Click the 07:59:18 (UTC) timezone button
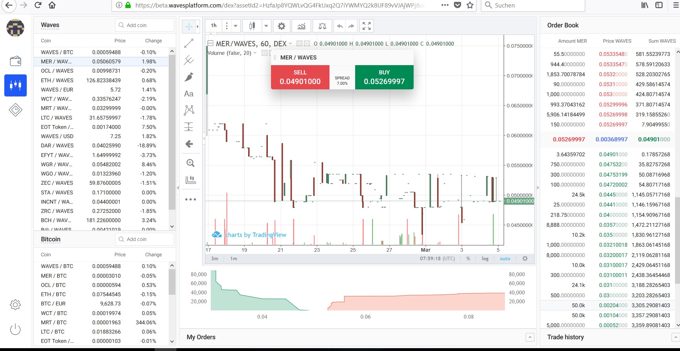This screenshot has height=351, width=680. click(x=438, y=258)
